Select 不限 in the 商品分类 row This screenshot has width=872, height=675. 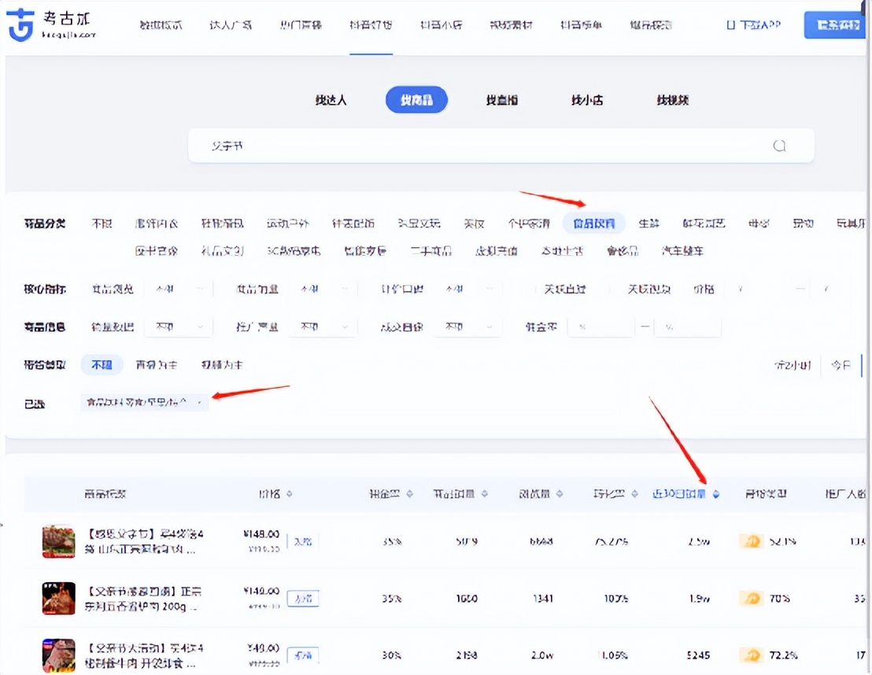(102, 223)
